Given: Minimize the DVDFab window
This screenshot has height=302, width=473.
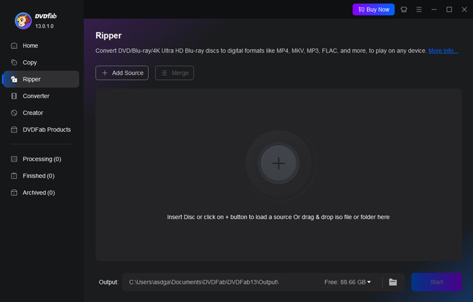Looking at the screenshot, I should click(x=434, y=9).
